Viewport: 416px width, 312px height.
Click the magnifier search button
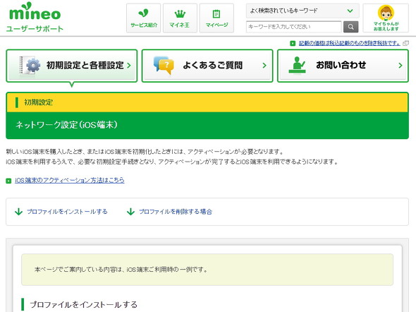(x=350, y=27)
